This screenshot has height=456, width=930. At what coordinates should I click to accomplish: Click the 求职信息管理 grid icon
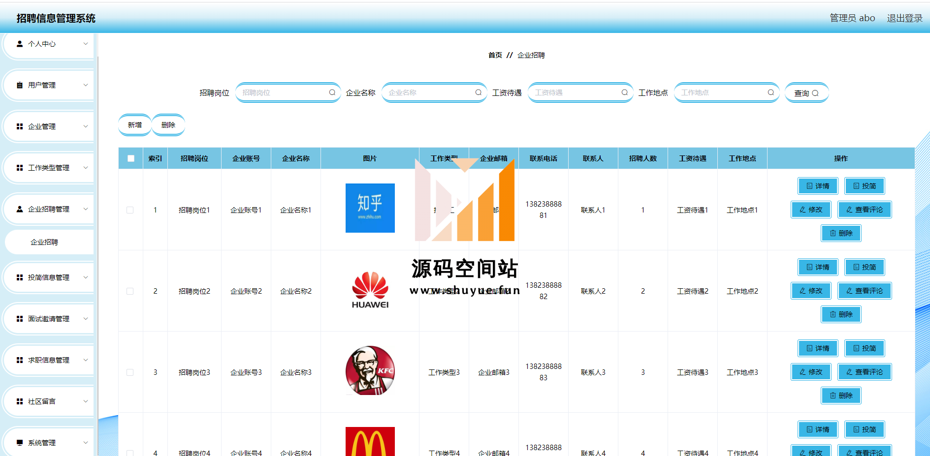click(x=20, y=360)
